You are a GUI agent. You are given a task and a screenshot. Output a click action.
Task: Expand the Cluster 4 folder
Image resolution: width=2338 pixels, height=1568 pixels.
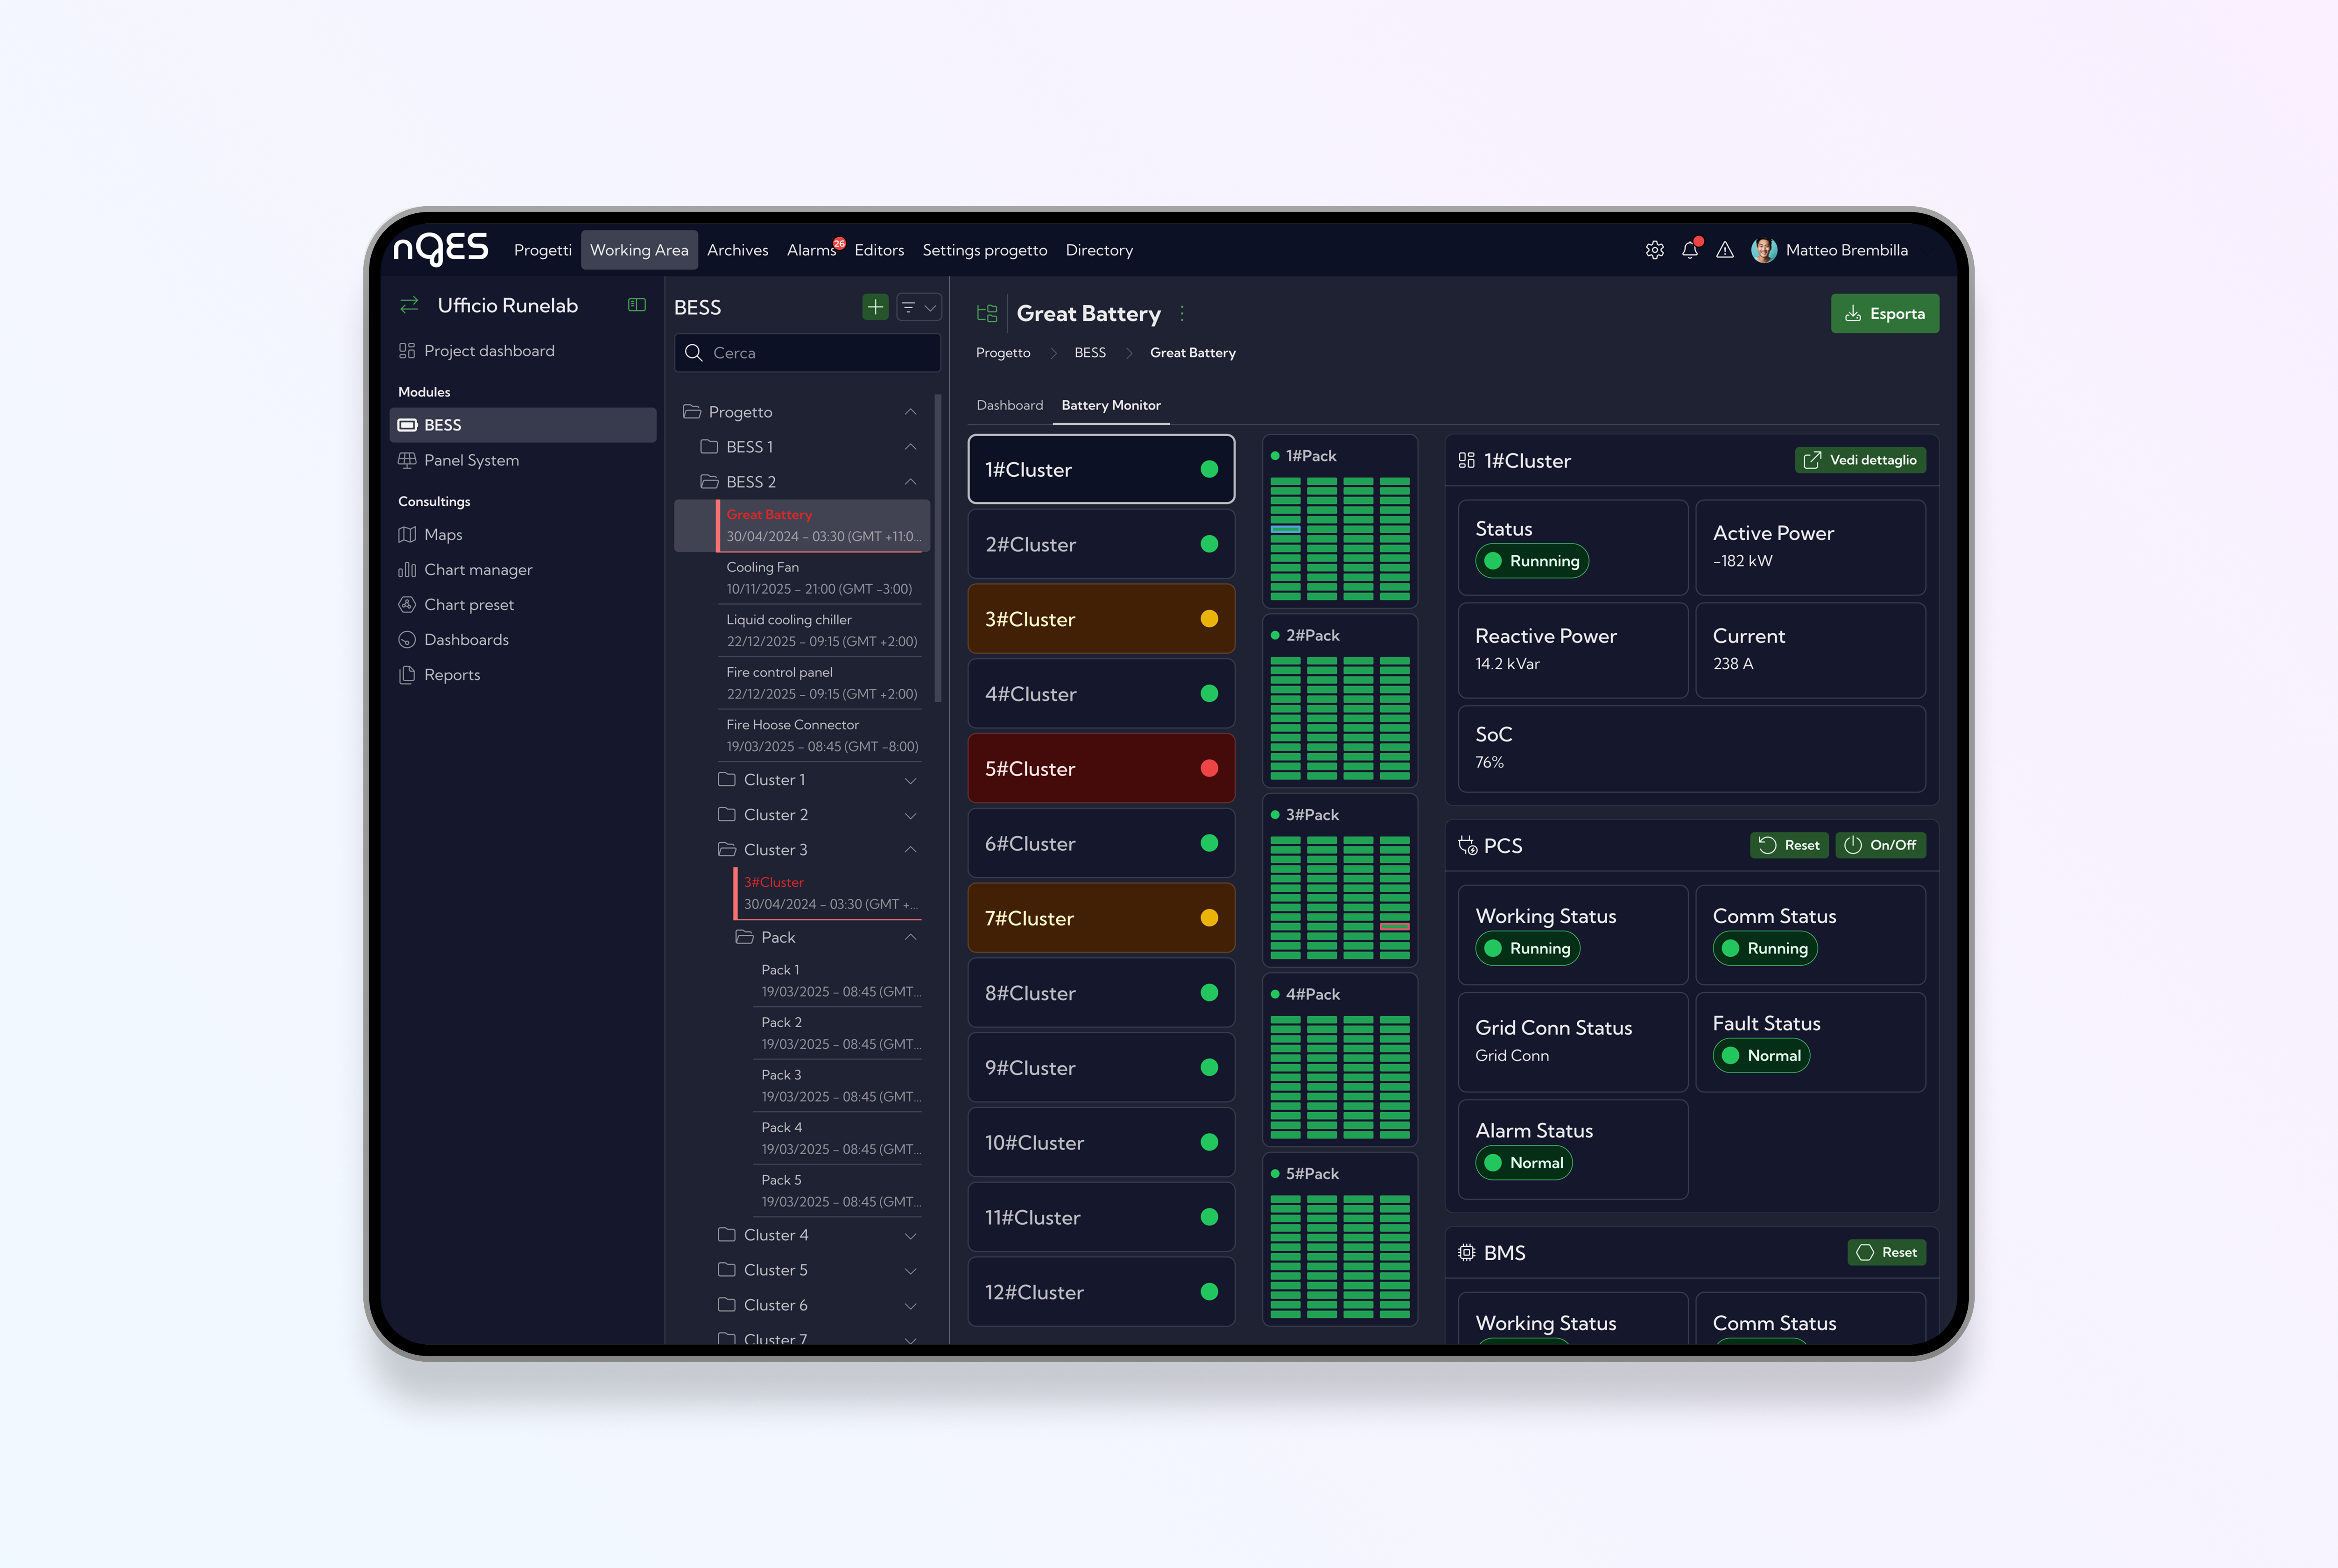point(910,1236)
